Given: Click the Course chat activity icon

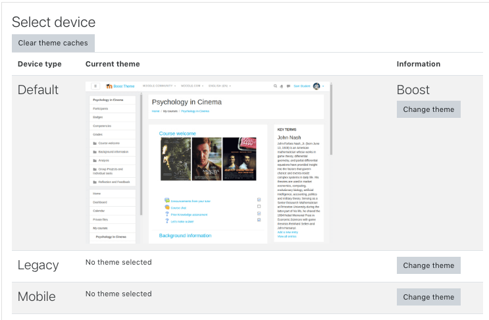Looking at the screenshot, I should [x=167, y=207].
